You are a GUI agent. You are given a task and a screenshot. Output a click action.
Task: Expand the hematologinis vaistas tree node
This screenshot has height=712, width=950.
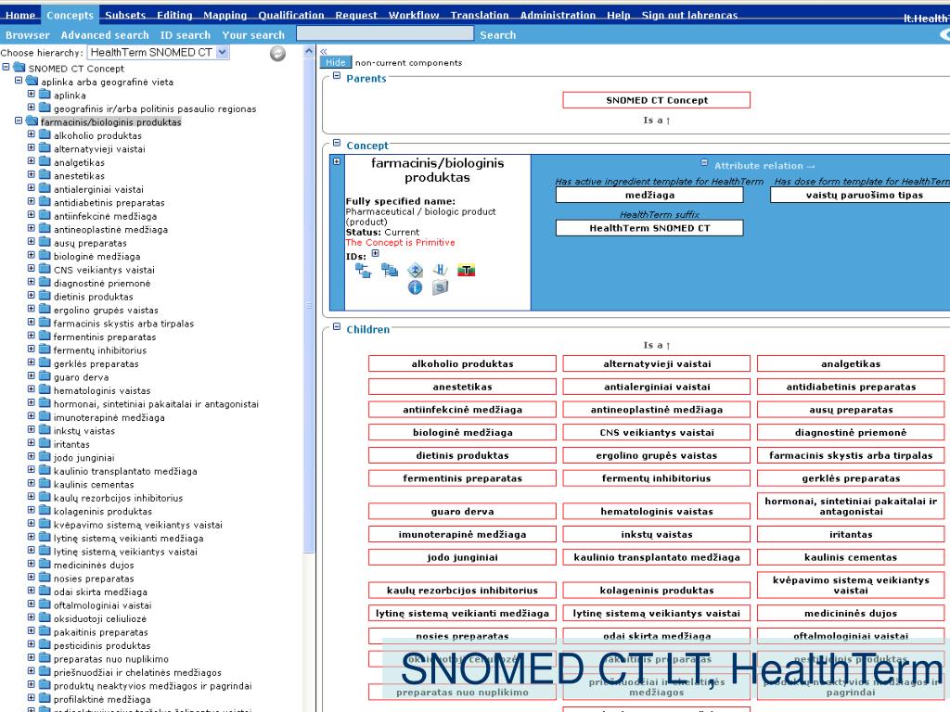[x=31, y=389]
